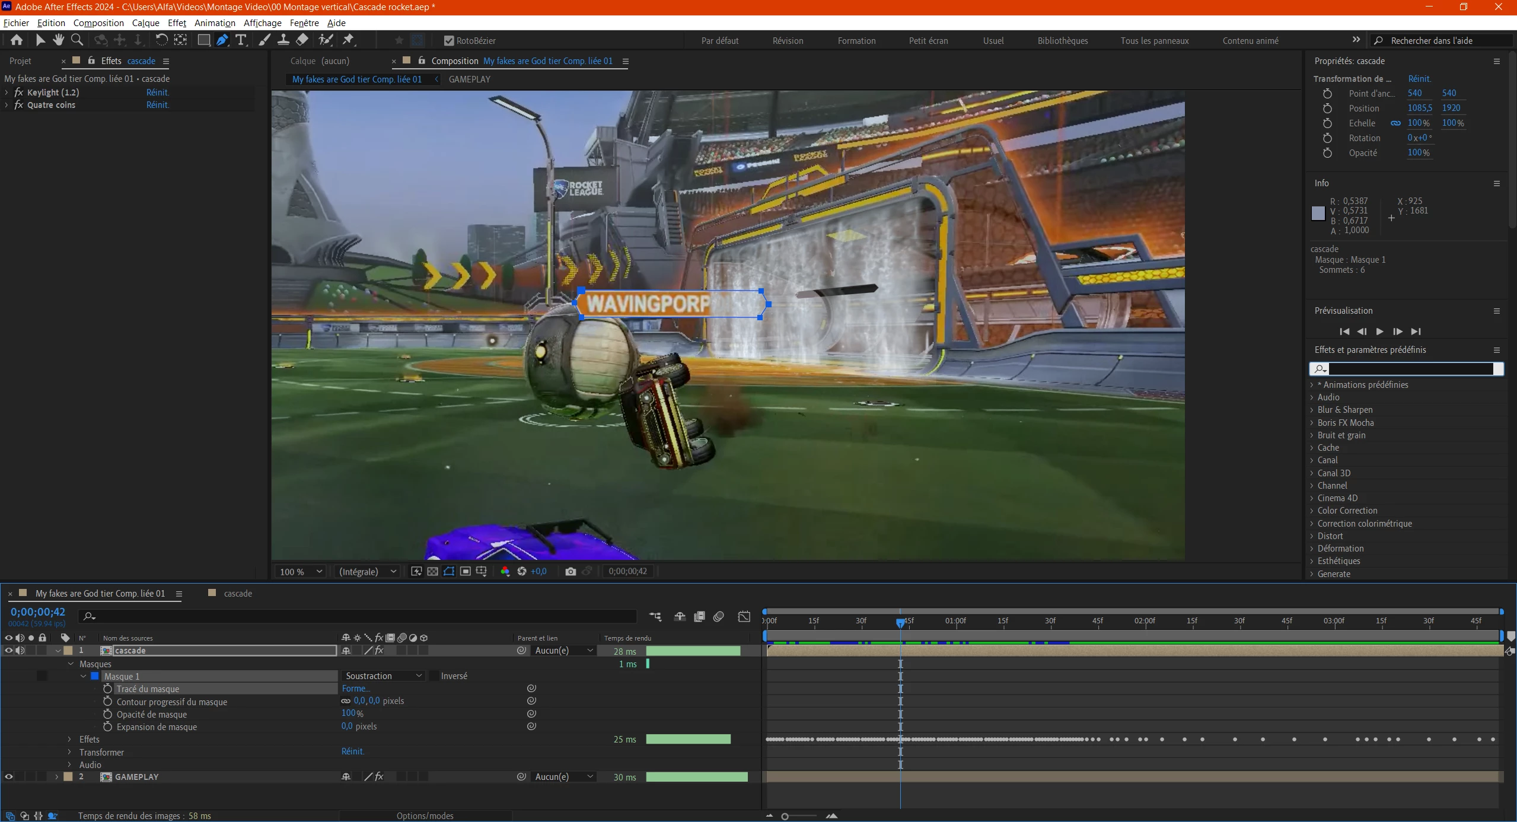Select the Clone Stamp tool
The image size is (1517, 822).
pos(283,40)
